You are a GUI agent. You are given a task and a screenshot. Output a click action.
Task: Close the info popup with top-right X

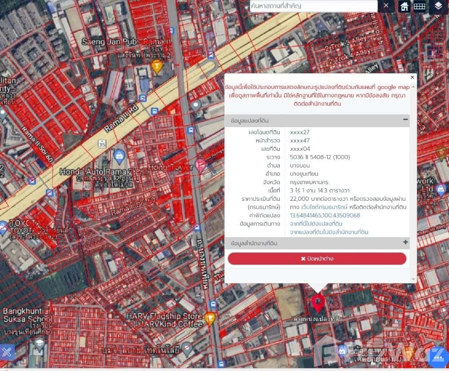pyautogui.click(x=413, y=77)
